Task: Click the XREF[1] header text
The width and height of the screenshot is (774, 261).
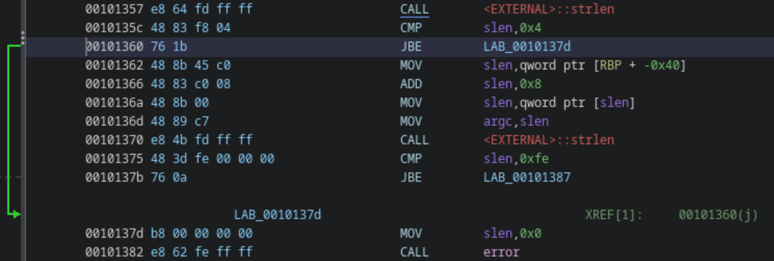Action: coord(614,215)
